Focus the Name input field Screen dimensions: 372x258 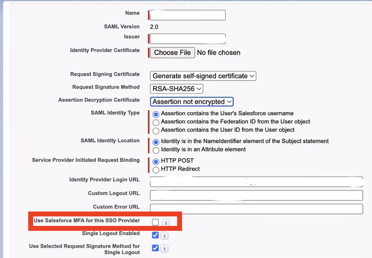click(188, 15)
